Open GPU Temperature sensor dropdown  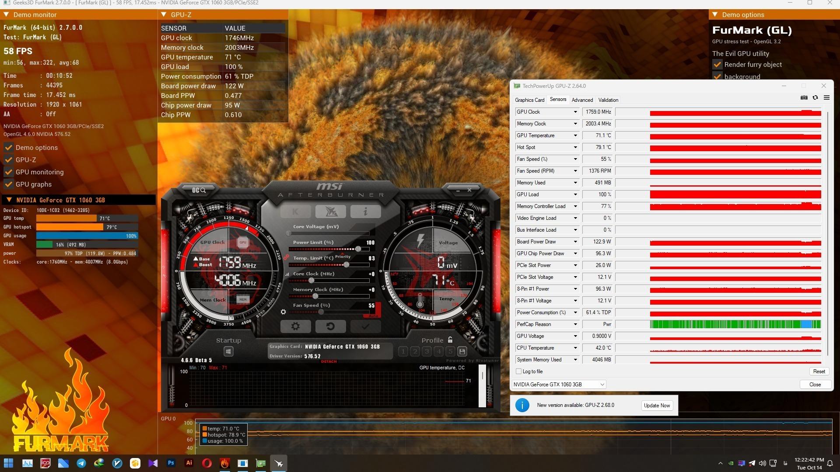click(575, 135)
